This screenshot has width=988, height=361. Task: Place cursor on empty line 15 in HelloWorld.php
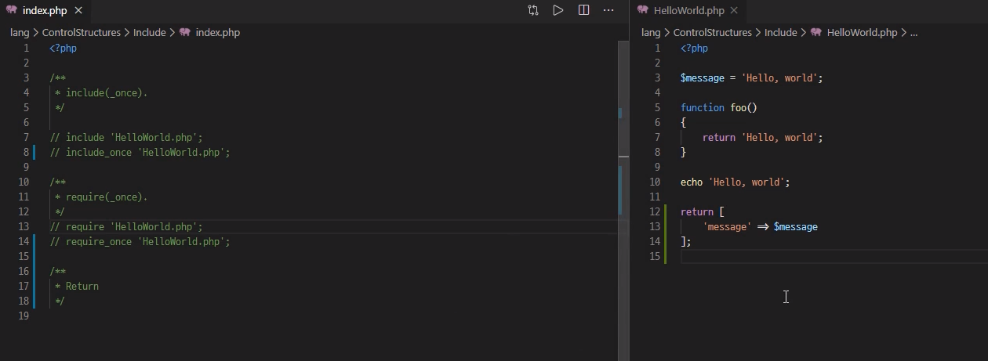click(831, 257)
